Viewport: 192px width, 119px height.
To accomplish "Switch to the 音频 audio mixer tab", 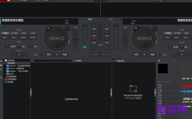I will [90, 19].
